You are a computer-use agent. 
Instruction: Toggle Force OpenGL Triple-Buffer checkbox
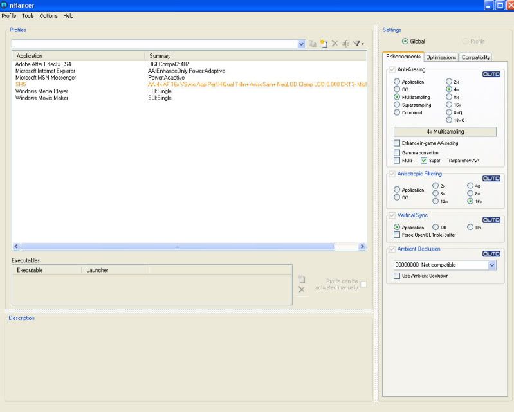point(397,235)
